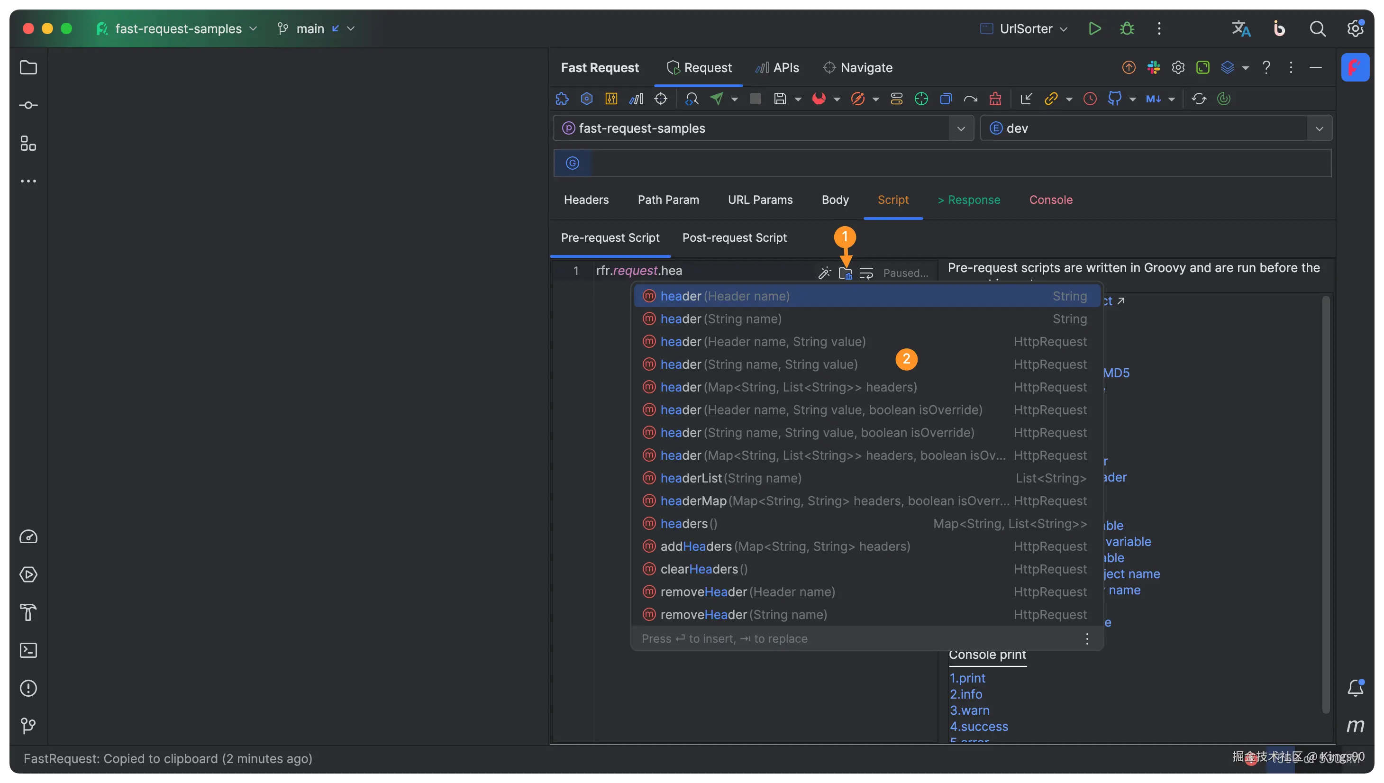Open the URL Params tab
Viewport: 1384px width, 783px height.
(760, 200)
